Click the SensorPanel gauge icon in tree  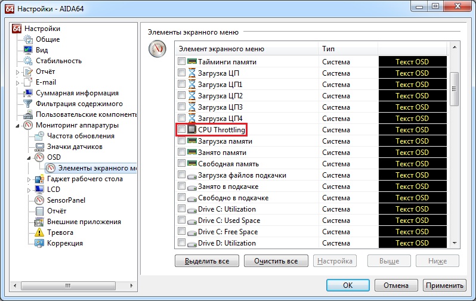coord(40,200)
